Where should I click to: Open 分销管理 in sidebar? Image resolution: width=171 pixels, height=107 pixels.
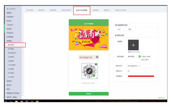[x=11, y=61]
